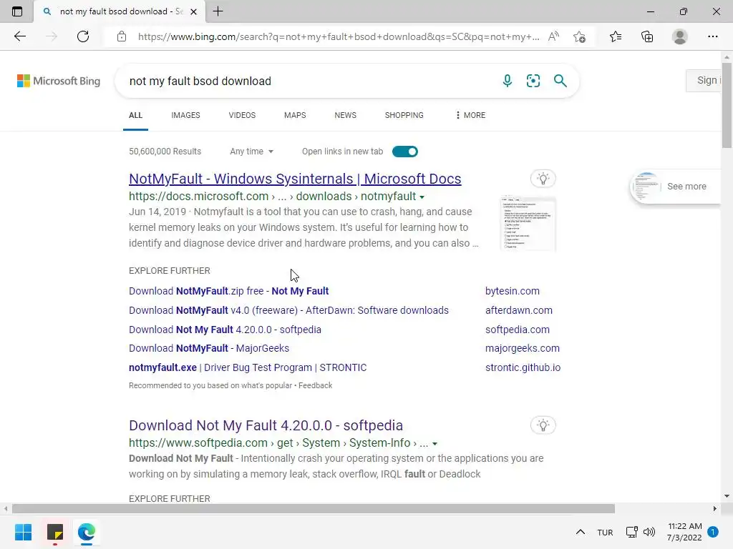Viewport: 733px width, 549px height.
Task: Toggle Open links in new tab
Action: [405, 152]
